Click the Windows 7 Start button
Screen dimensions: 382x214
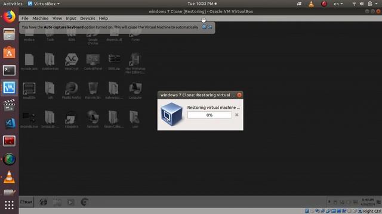click(x=26, y=202)
